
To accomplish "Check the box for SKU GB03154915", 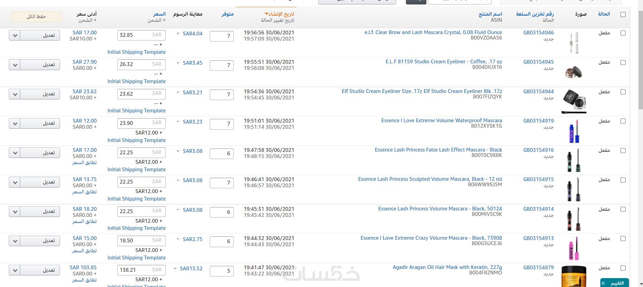I will point(623,180).
